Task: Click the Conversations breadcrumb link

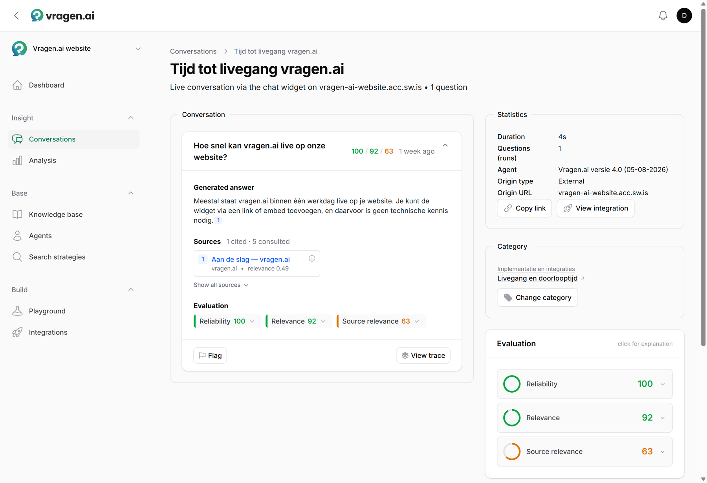Action: [x=193, y=51]
